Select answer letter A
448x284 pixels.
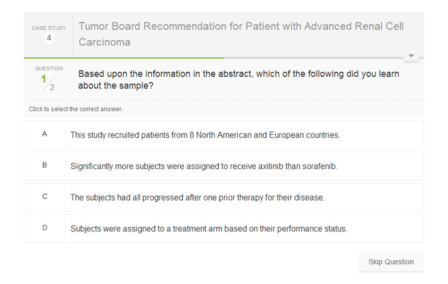coord(45,135)
